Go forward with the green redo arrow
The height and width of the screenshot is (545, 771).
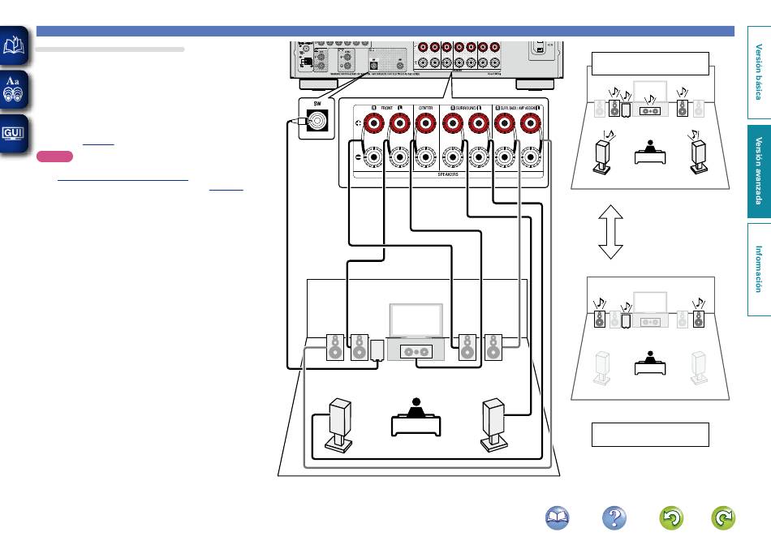(723, 518)
